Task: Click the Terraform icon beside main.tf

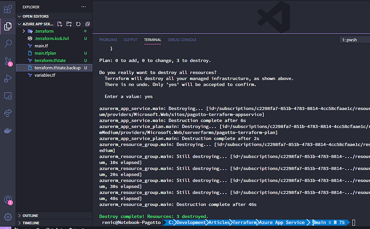Action: pyautogui.click(x=30, y=46)
